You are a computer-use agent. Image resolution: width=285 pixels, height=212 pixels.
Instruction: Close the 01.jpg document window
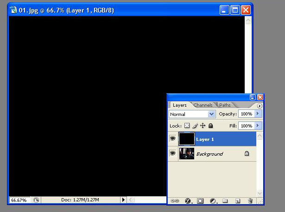(x=246, y=10)
